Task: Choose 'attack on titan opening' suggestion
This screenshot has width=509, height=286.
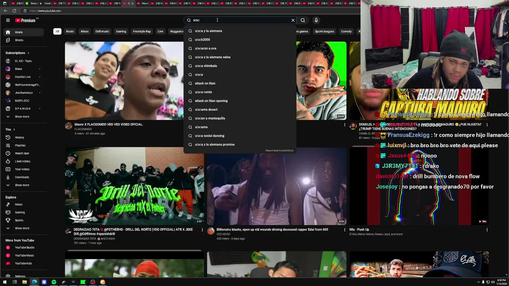Action: pos(240,101)
